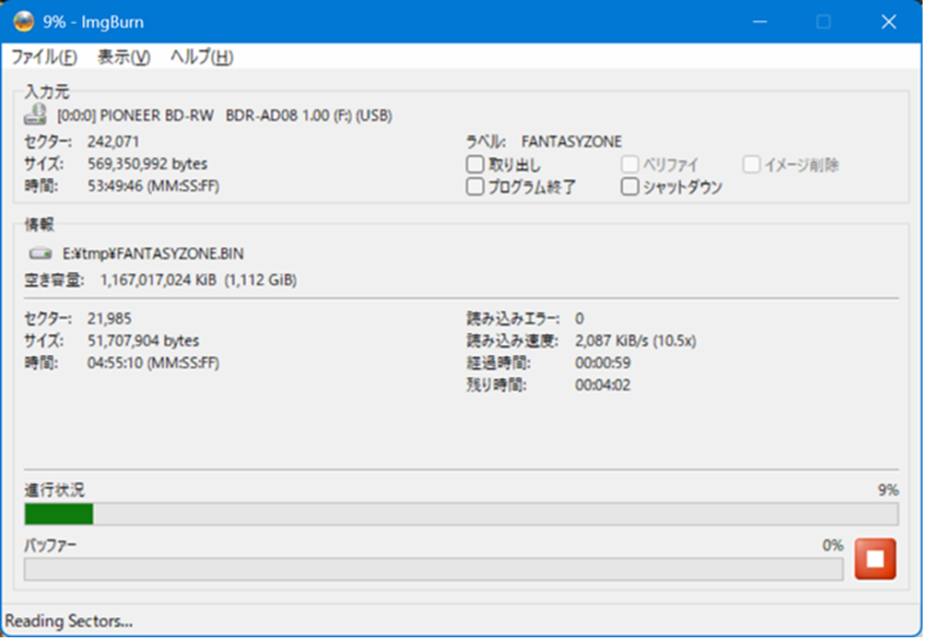Image resolution: width=929 pixels, height=640 pixels.
Task: Enable the 取り出し (eject) checkbox
Action: [x=476, y=165]
